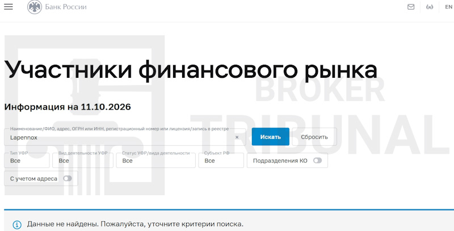Toggle the Подразделения КО switch
The width and height of the screenshot is (454, 231).
(317, 161)
